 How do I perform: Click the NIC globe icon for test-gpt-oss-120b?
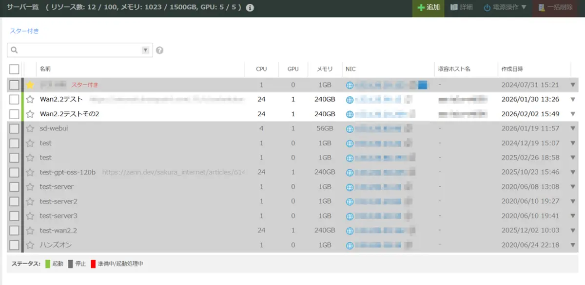point(350,172)
